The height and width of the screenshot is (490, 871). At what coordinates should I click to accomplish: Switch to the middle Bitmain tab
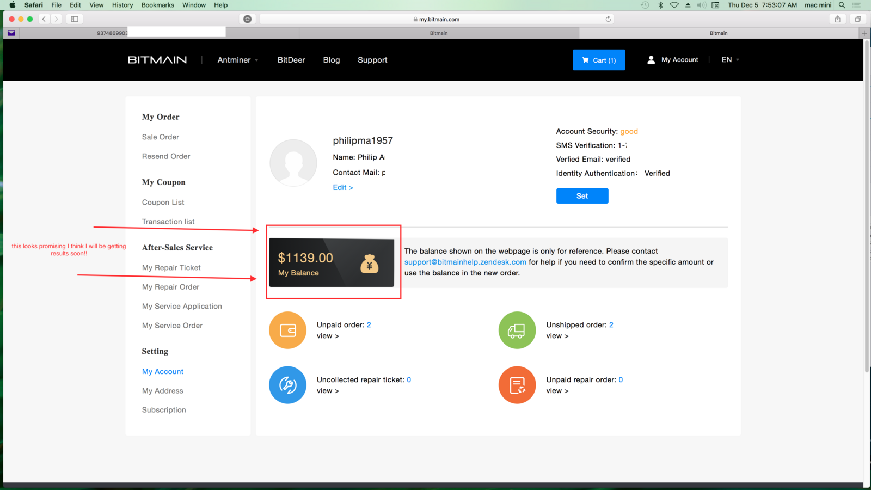click(x=439, y=33)
